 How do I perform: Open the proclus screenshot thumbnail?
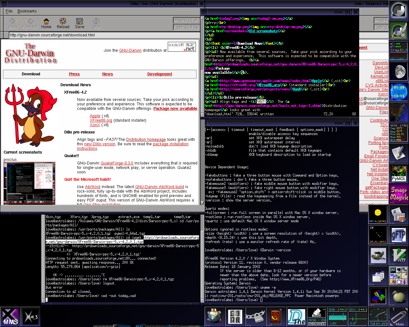coord(29,183)
